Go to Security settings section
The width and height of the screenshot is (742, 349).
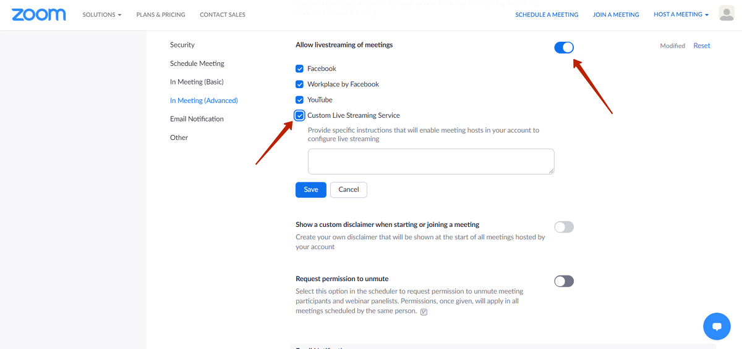point(182,45)
